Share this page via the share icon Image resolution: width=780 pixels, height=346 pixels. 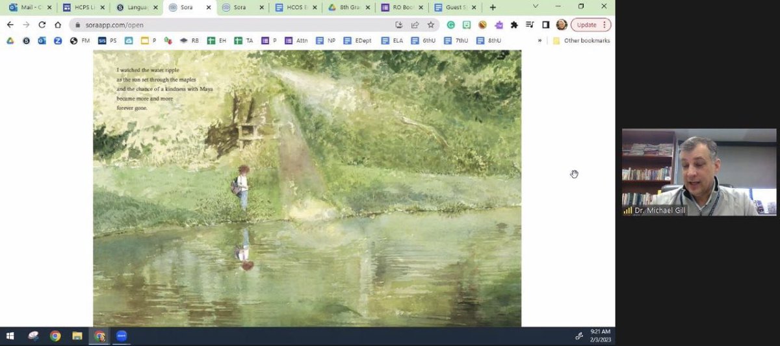(x=415, y=25)
